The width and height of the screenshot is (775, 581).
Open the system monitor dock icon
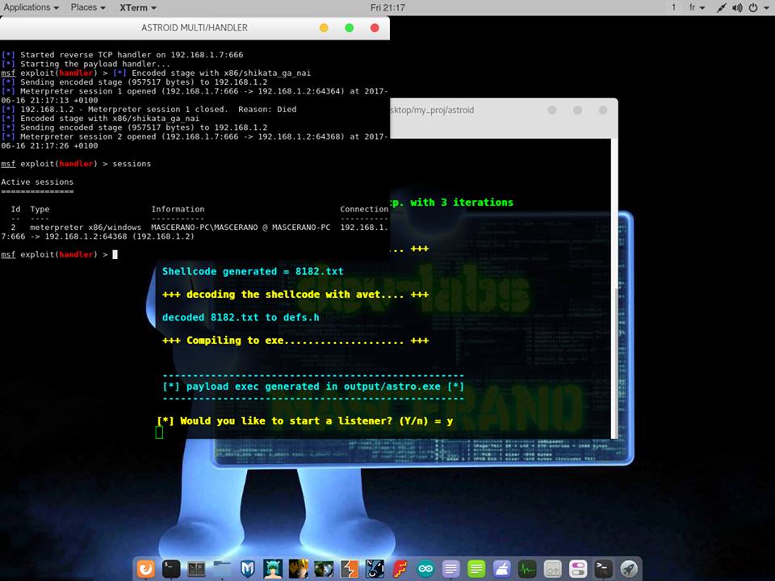pos(527,569)
